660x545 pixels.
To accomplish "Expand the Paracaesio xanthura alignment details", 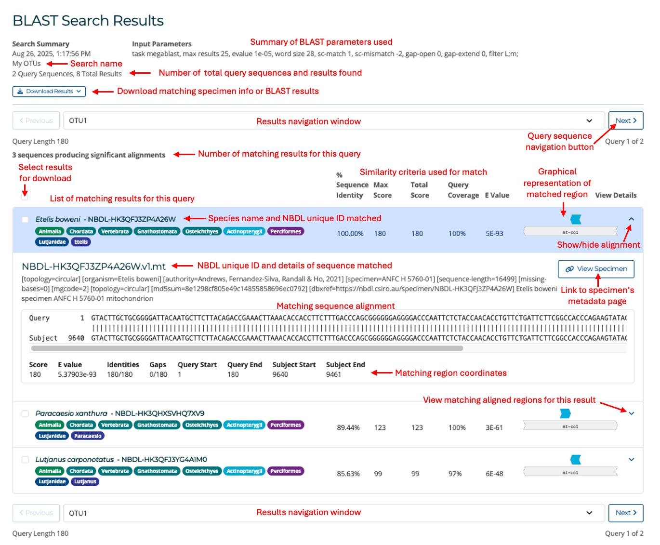I will click(x=631, y=413).
